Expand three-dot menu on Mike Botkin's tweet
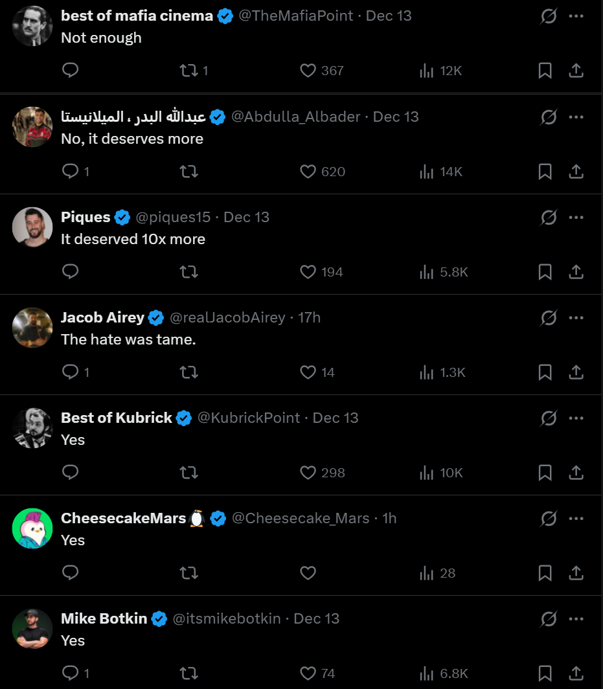 coord(576,618)
